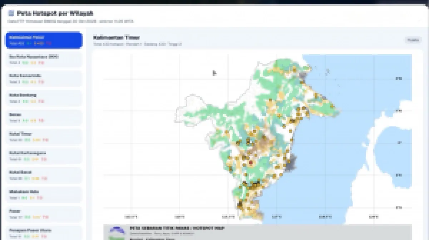The height and width of the screenshot is (240, 429).
Task: Show the Kota Bontang region
Action: click(44, 98)
